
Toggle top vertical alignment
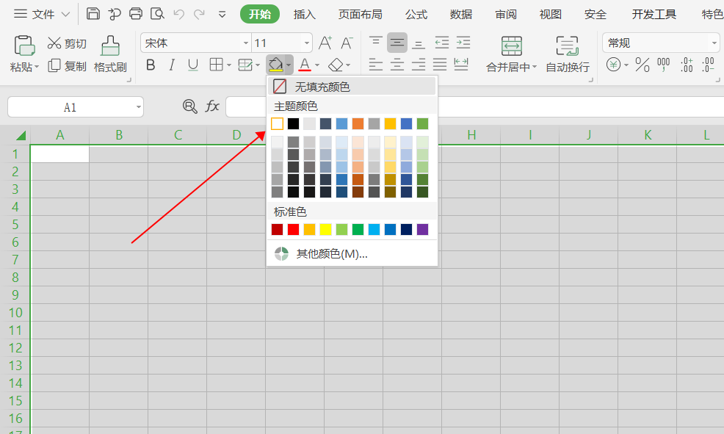(x=375, y=43)
